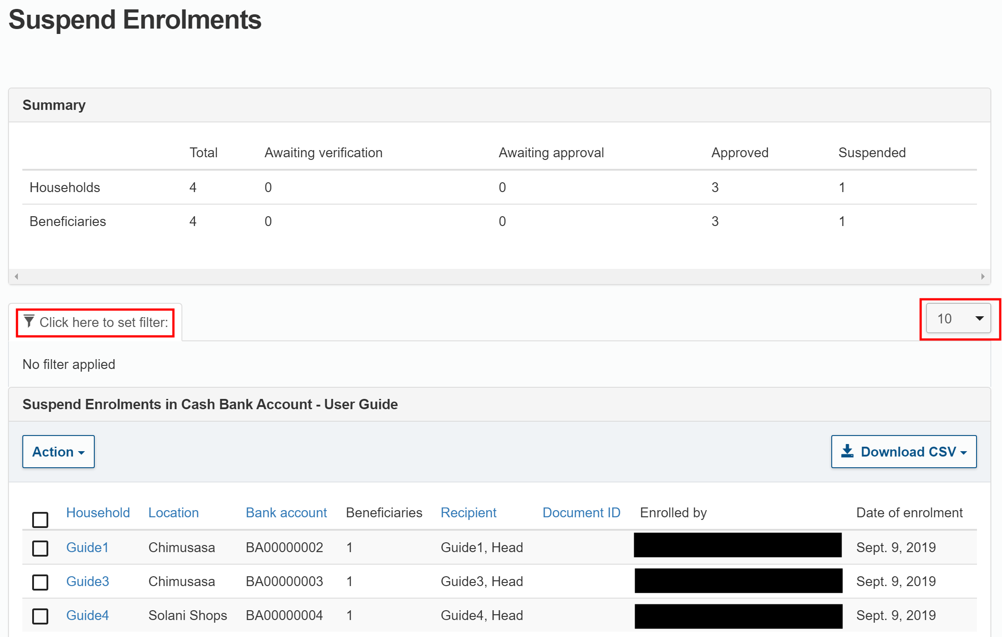The width and height of the screenshot is (1002, 637).
Task: Open the Guide4 household link
Action: click(87, 615)
